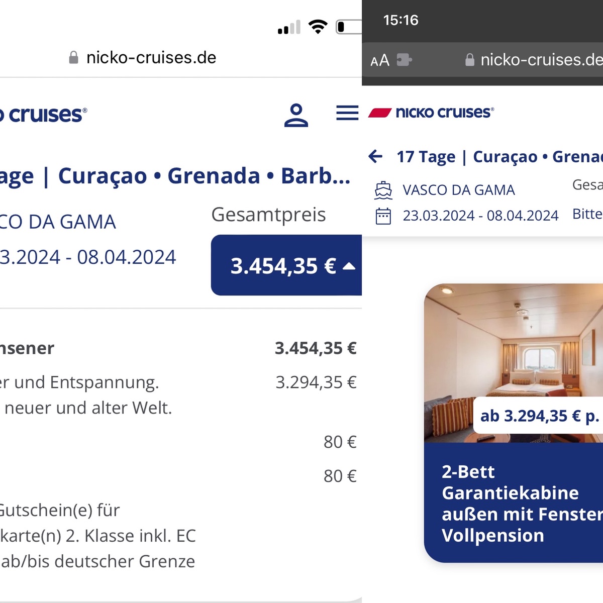Open the user account profile icon
Viewport: 603px width, 603px height.
pos(296,115)
